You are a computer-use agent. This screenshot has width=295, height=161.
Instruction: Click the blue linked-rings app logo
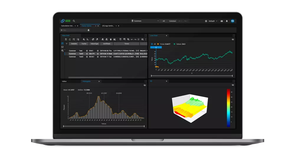(x=63, y=21)
